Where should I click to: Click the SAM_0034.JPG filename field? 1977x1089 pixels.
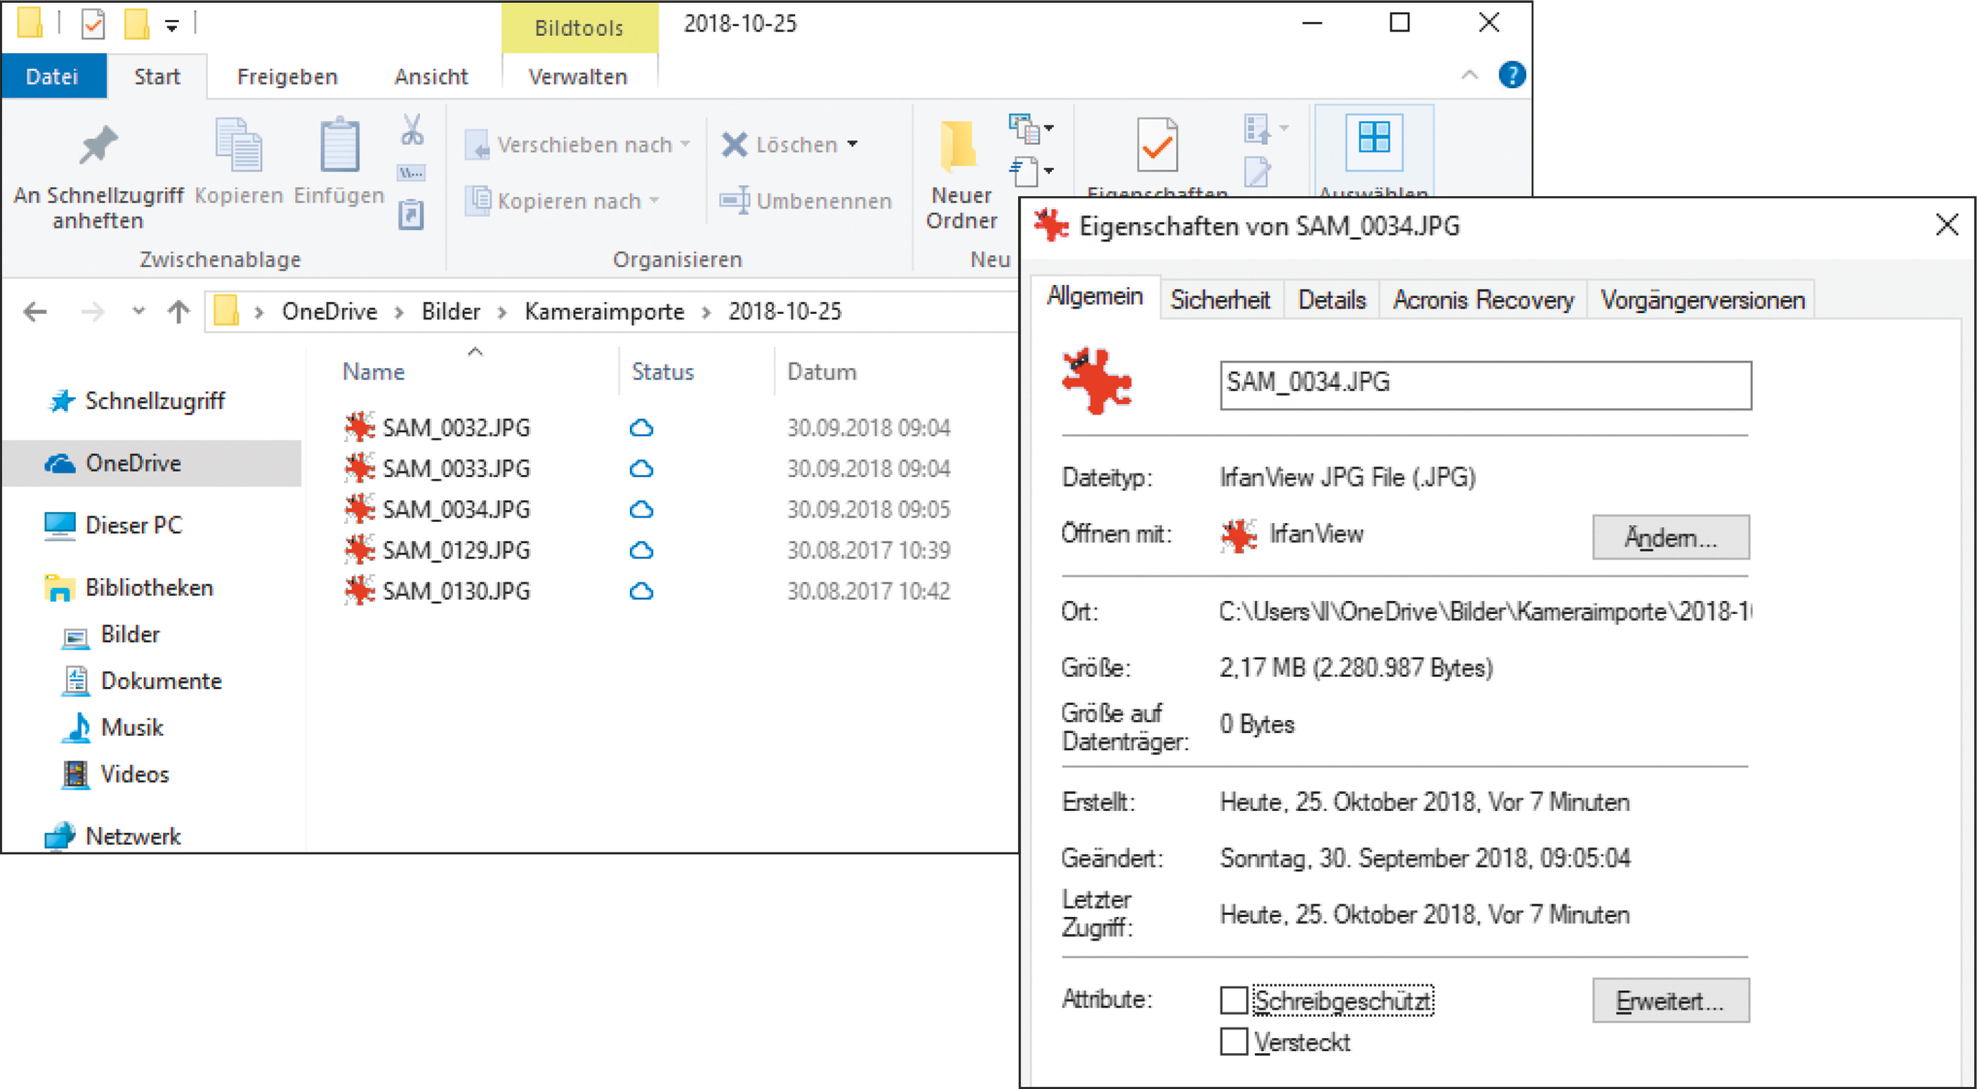[1485, 385]
